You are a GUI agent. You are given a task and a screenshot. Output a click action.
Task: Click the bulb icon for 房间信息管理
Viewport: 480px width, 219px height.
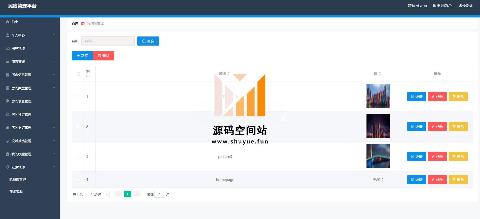(8, 101)
